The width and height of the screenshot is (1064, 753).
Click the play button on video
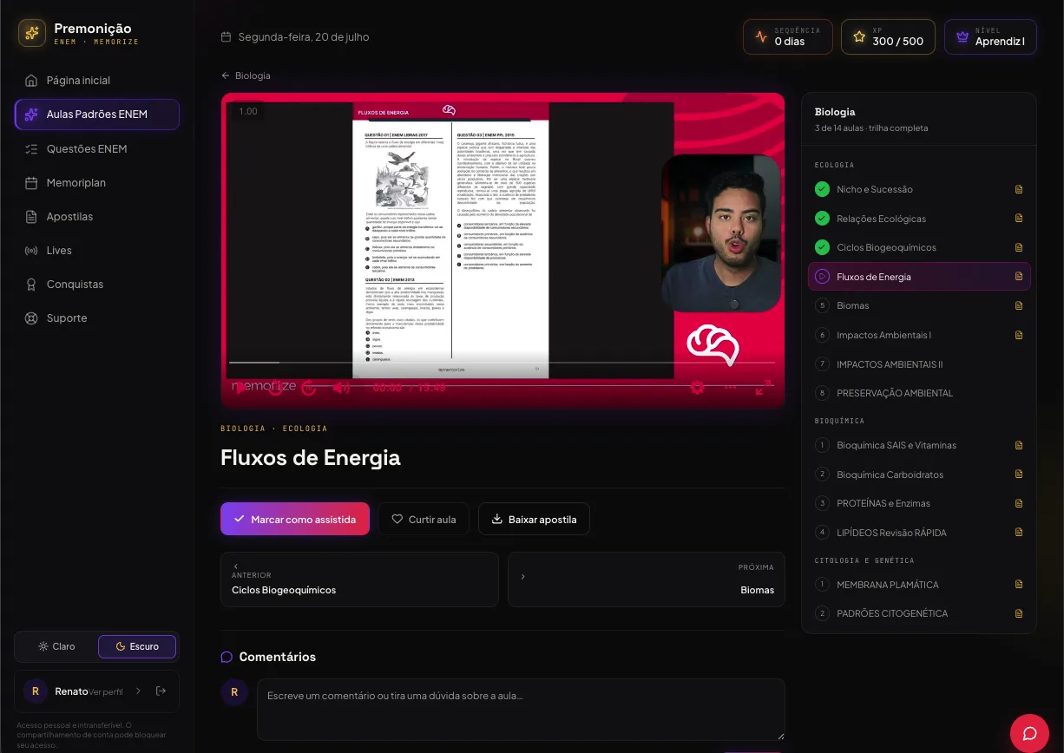[241, 388]
